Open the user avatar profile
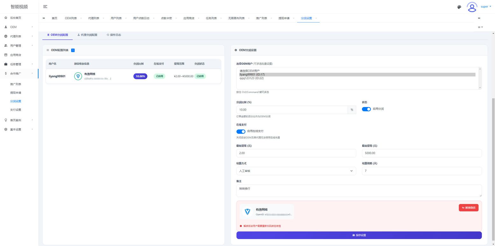 point(472,7)
